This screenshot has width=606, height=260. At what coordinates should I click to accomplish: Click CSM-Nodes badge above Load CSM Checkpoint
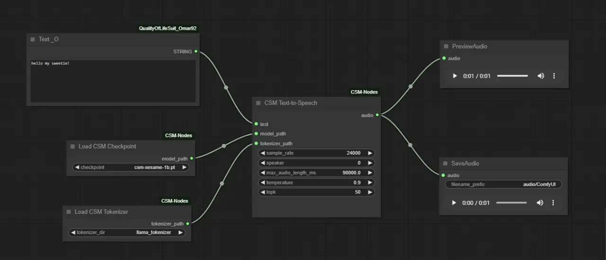click(178, 135)
